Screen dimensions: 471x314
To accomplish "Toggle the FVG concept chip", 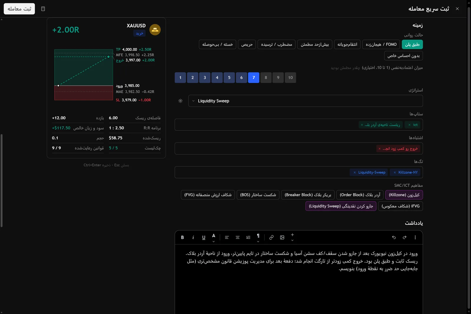I will point(208,195).
